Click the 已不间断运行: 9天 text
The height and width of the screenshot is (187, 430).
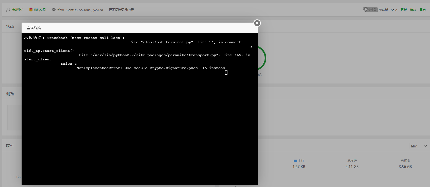(x=121, y=10)
